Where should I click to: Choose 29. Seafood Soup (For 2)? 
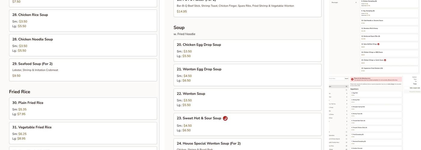83,70
